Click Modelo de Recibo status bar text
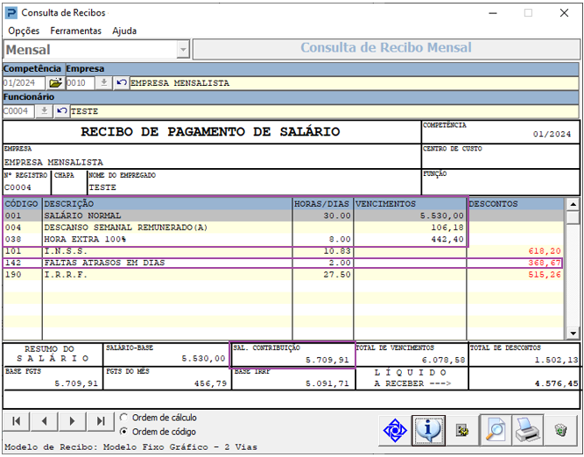 click(x=130, y=447)
